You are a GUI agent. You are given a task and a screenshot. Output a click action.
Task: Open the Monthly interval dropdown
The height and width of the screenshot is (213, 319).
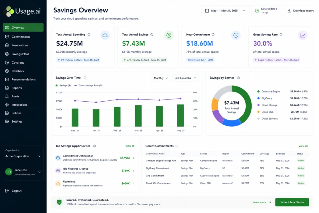(x=161, y=78)
